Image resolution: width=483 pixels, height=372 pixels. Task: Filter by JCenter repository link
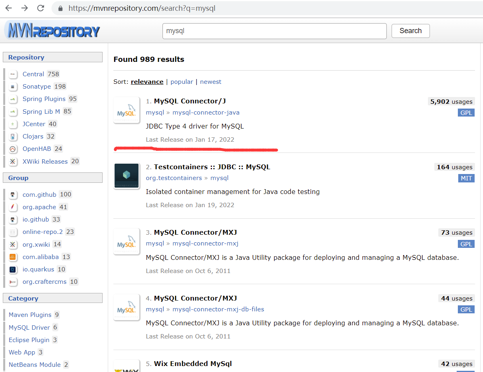pos(34,124)
